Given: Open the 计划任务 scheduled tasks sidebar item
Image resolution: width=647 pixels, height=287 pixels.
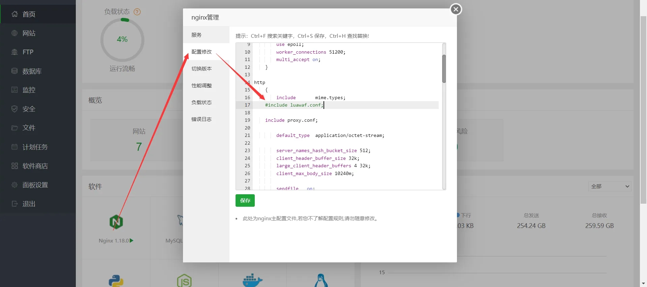Looking at the screenshot, I should 38,147.
